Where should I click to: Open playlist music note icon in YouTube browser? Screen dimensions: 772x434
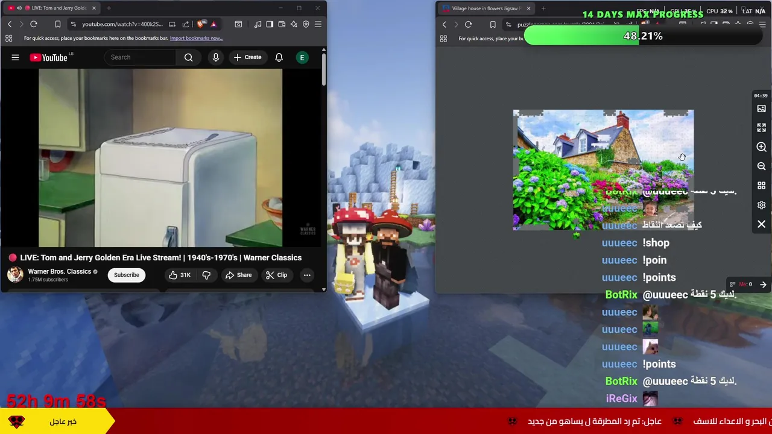(258, 24)
